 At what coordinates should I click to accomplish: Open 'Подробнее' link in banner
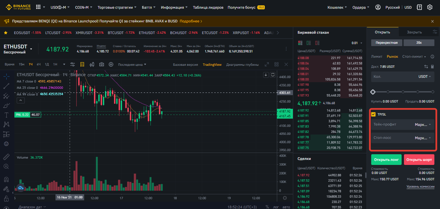pyautogui.click(x=191, y=21)
